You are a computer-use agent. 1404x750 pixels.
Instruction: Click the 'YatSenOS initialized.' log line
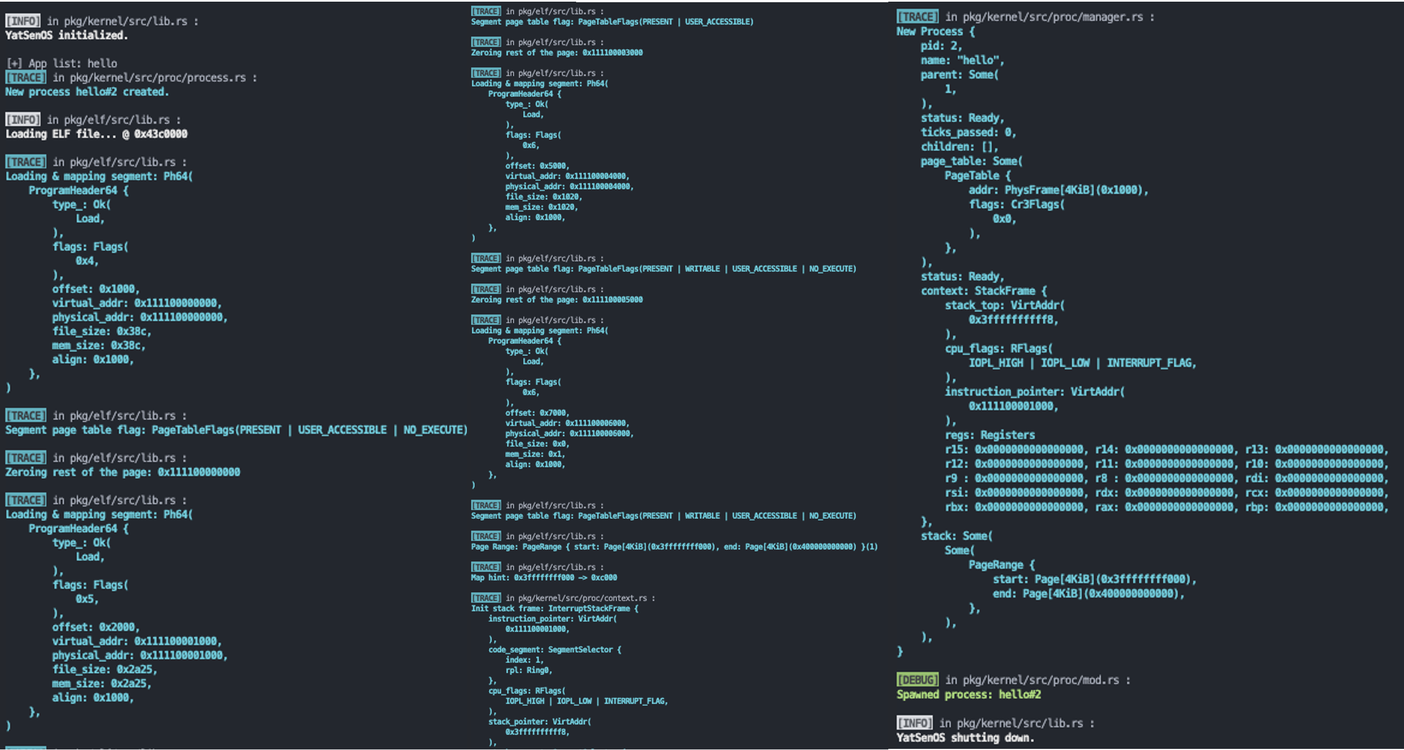[x=67, y=35]
